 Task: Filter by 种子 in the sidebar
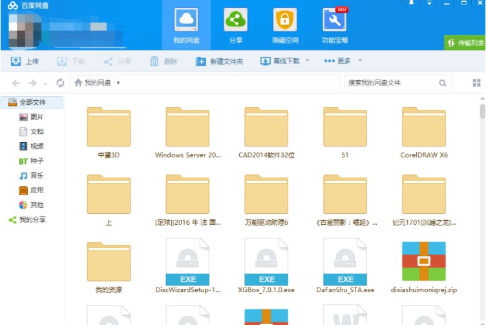pos(31,161)
